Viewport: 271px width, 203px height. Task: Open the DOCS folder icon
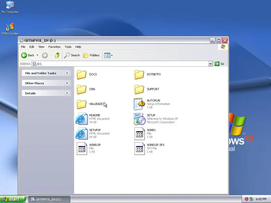click(82, 74)
